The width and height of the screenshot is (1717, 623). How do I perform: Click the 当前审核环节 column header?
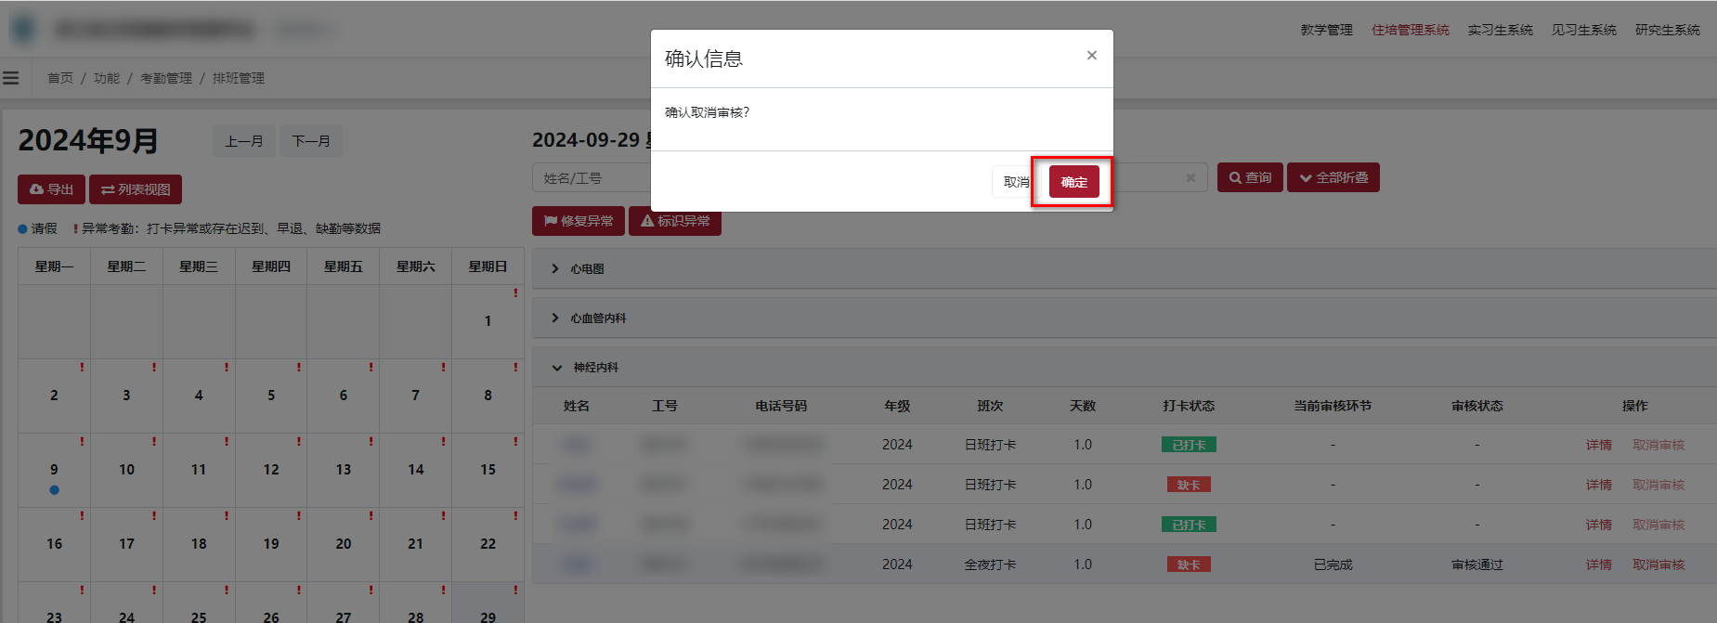(x=1333, y=406)
